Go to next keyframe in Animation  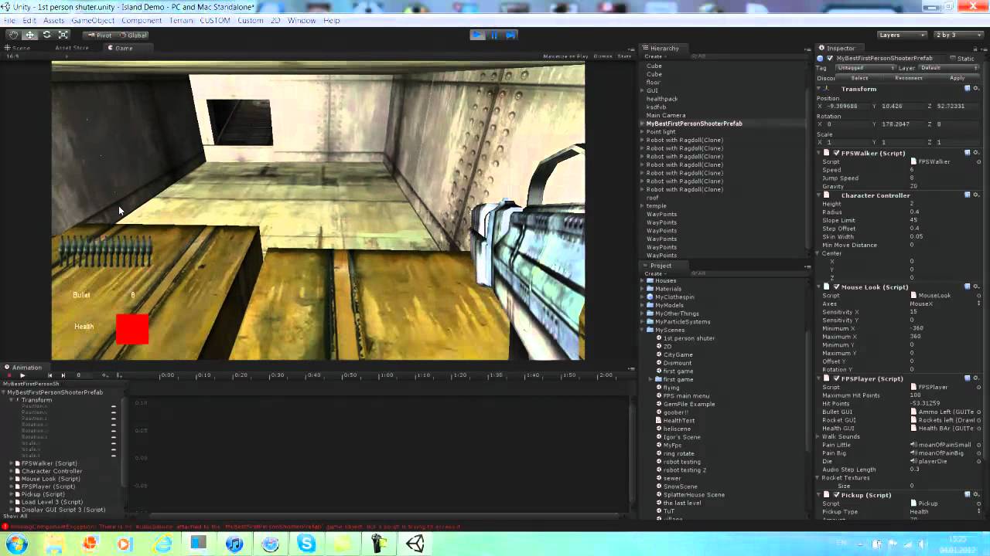[x=63, y=375]
